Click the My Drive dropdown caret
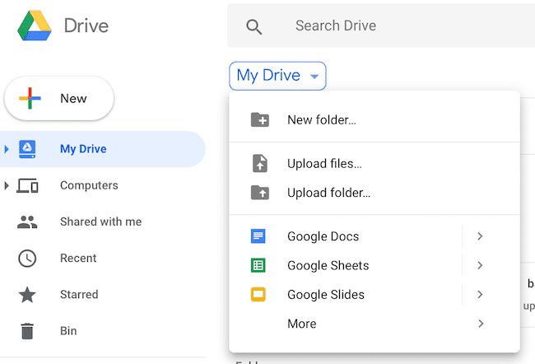The width and height of the screenshot is (535, 364). [314, 77]
